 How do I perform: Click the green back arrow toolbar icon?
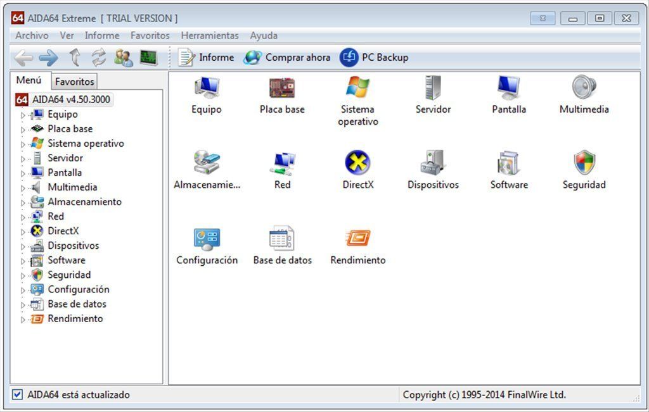coord(23,58)
